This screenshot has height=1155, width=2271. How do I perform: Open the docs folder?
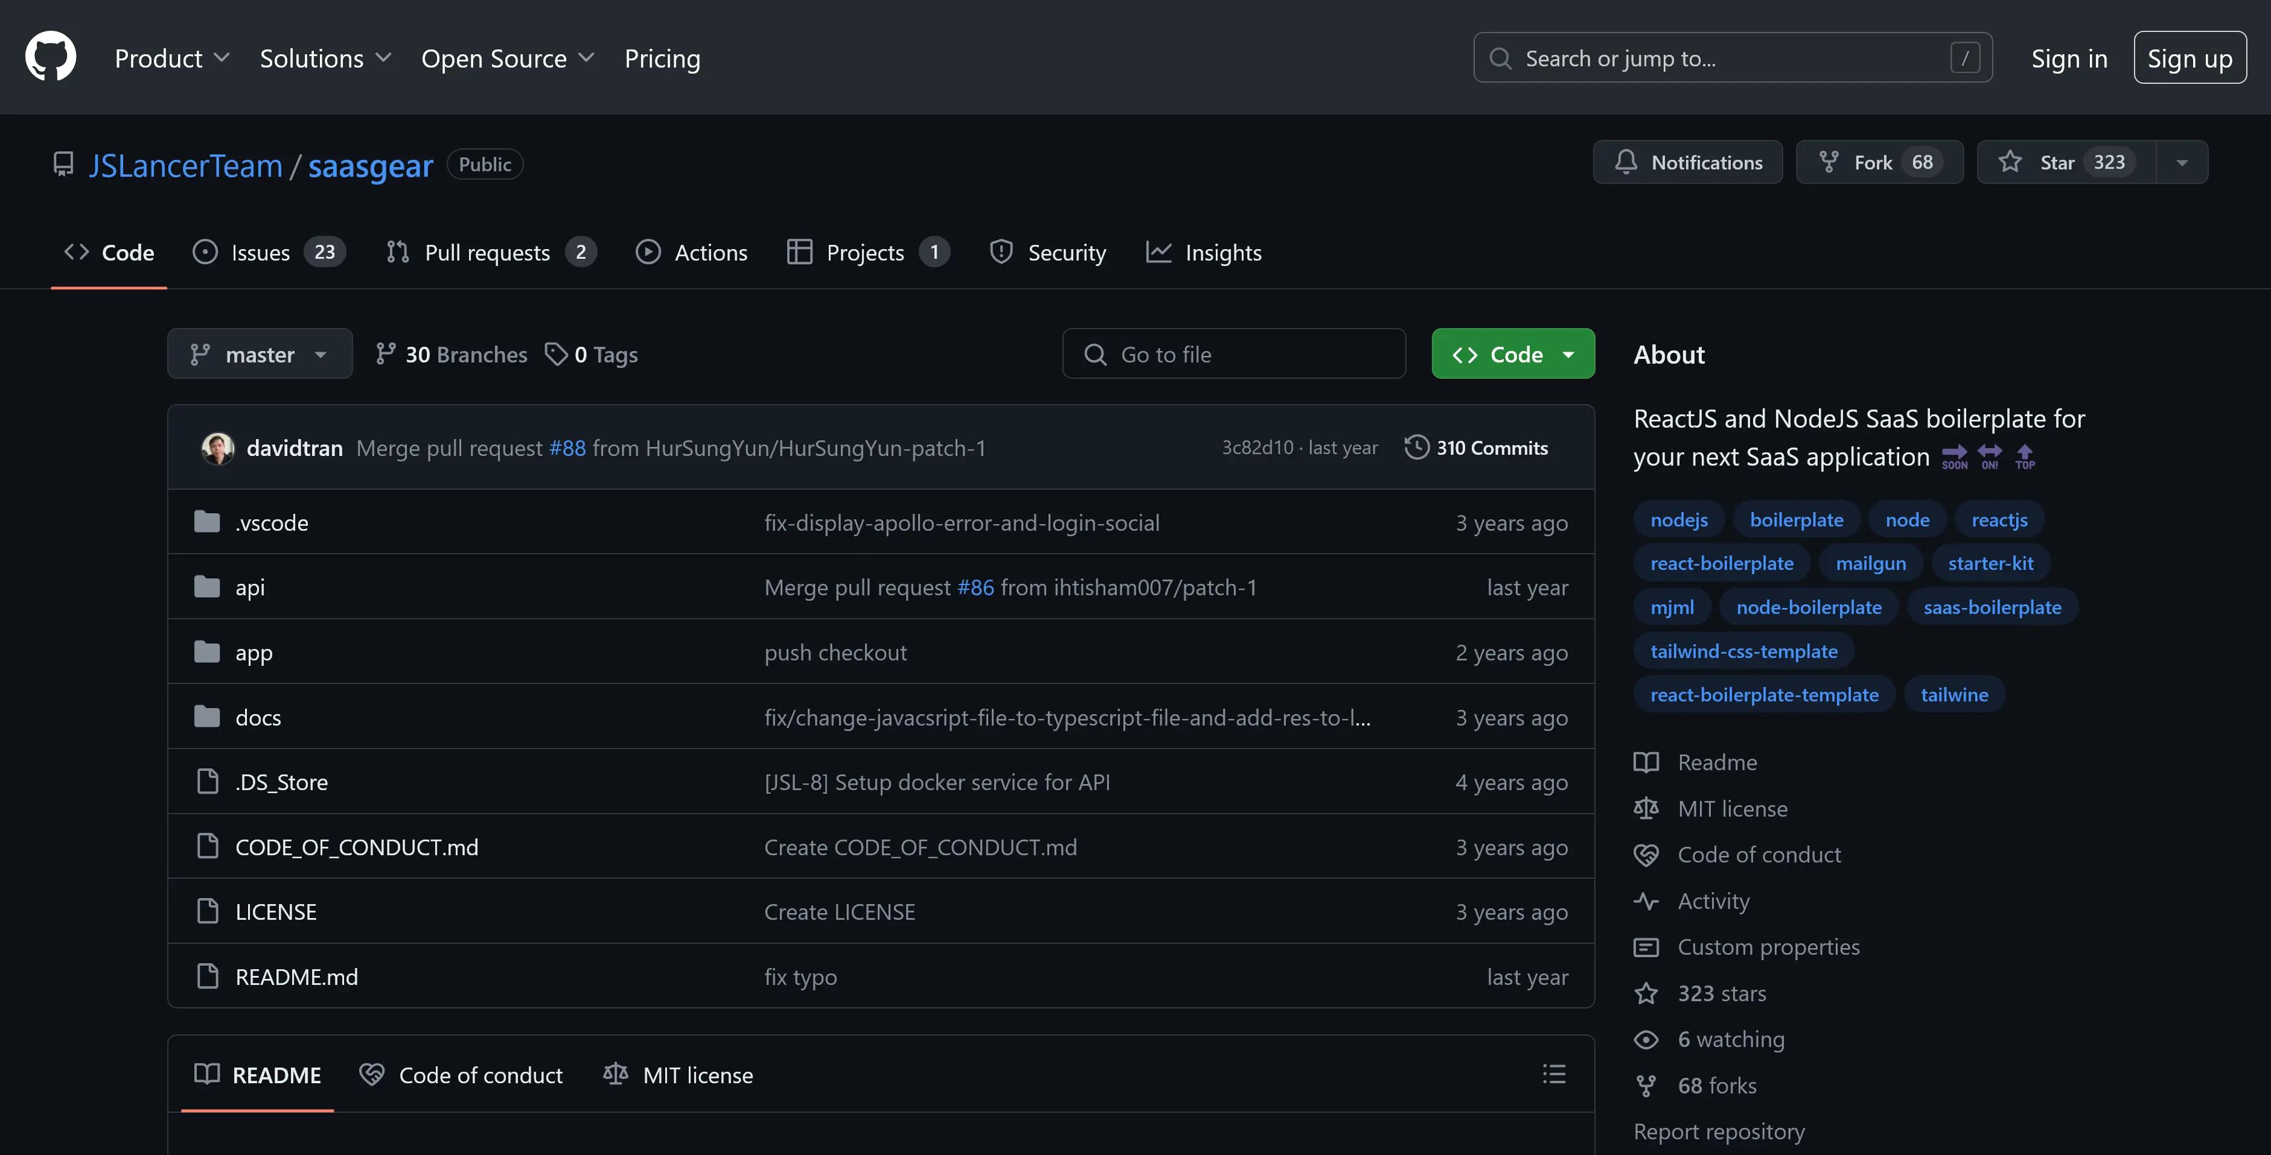(x=258, y=718)
